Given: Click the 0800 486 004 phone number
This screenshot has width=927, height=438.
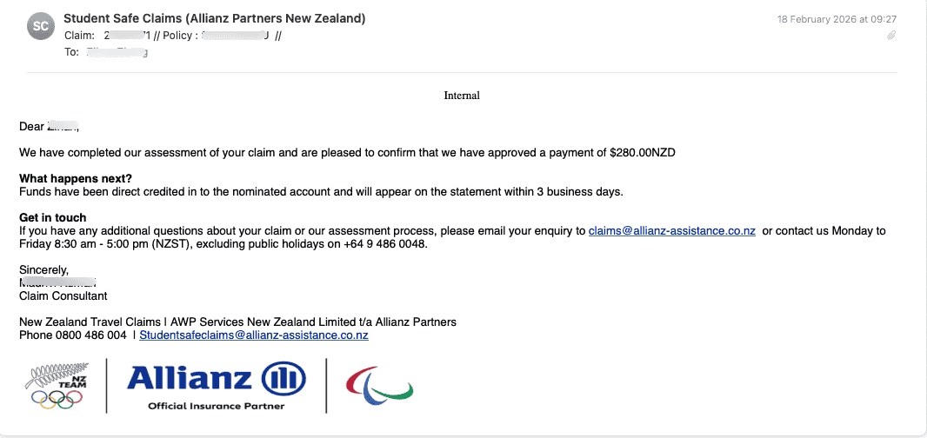Looking at the screenshot, I should click(91, 335).
